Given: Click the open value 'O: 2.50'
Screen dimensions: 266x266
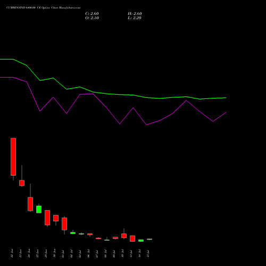Looking at the screenshot, I should [92, 18].
